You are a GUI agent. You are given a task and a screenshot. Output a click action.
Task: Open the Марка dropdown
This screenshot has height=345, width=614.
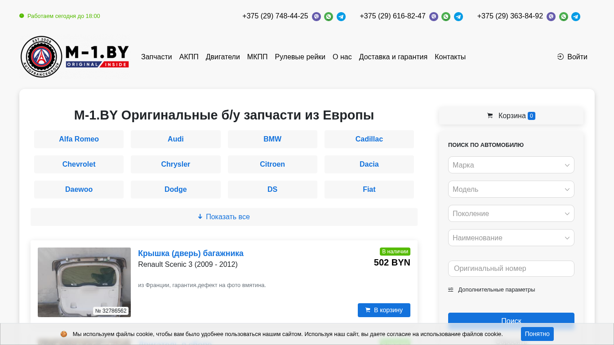coord(511,165)
